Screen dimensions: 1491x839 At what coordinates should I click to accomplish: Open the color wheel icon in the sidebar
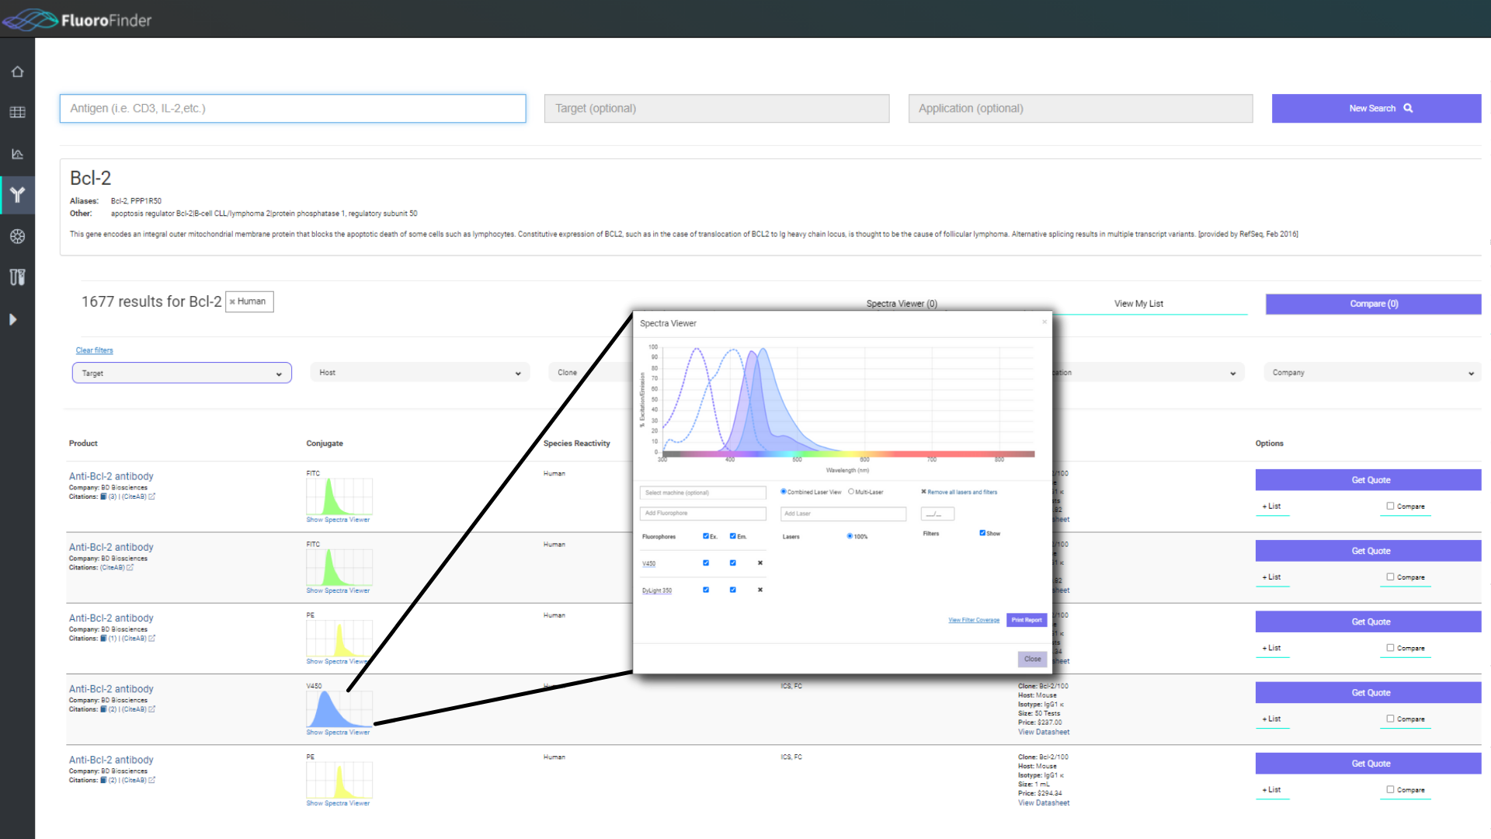(17, 237)
